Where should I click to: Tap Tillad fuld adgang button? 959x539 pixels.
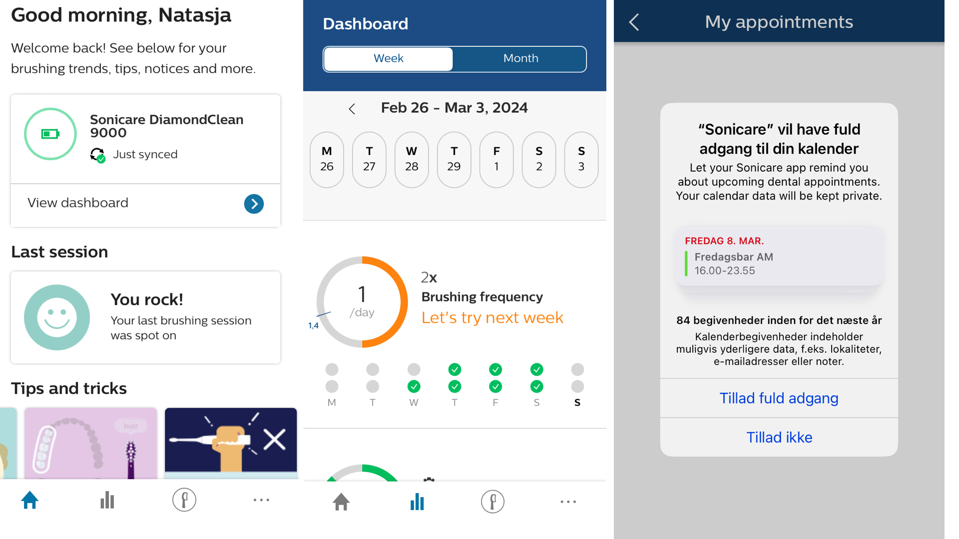779,397
